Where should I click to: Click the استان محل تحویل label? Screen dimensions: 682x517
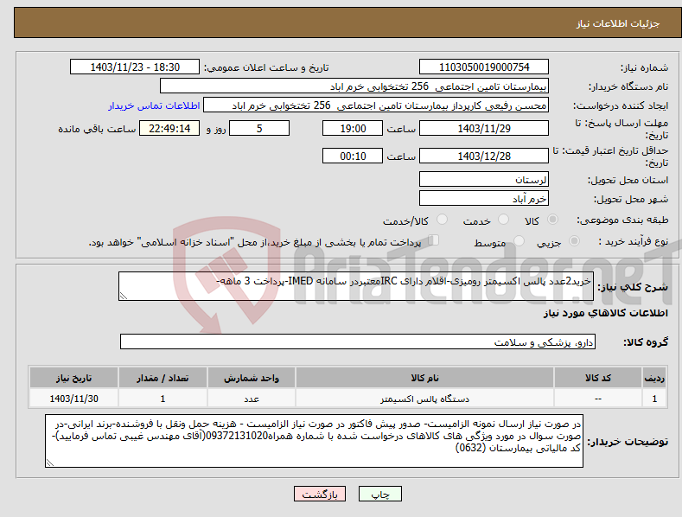point(628,180)
